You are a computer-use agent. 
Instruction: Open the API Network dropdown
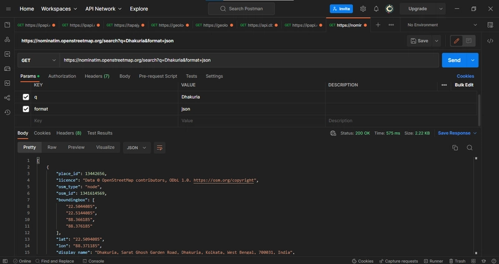pyautogui.click(x=104, y=9)
